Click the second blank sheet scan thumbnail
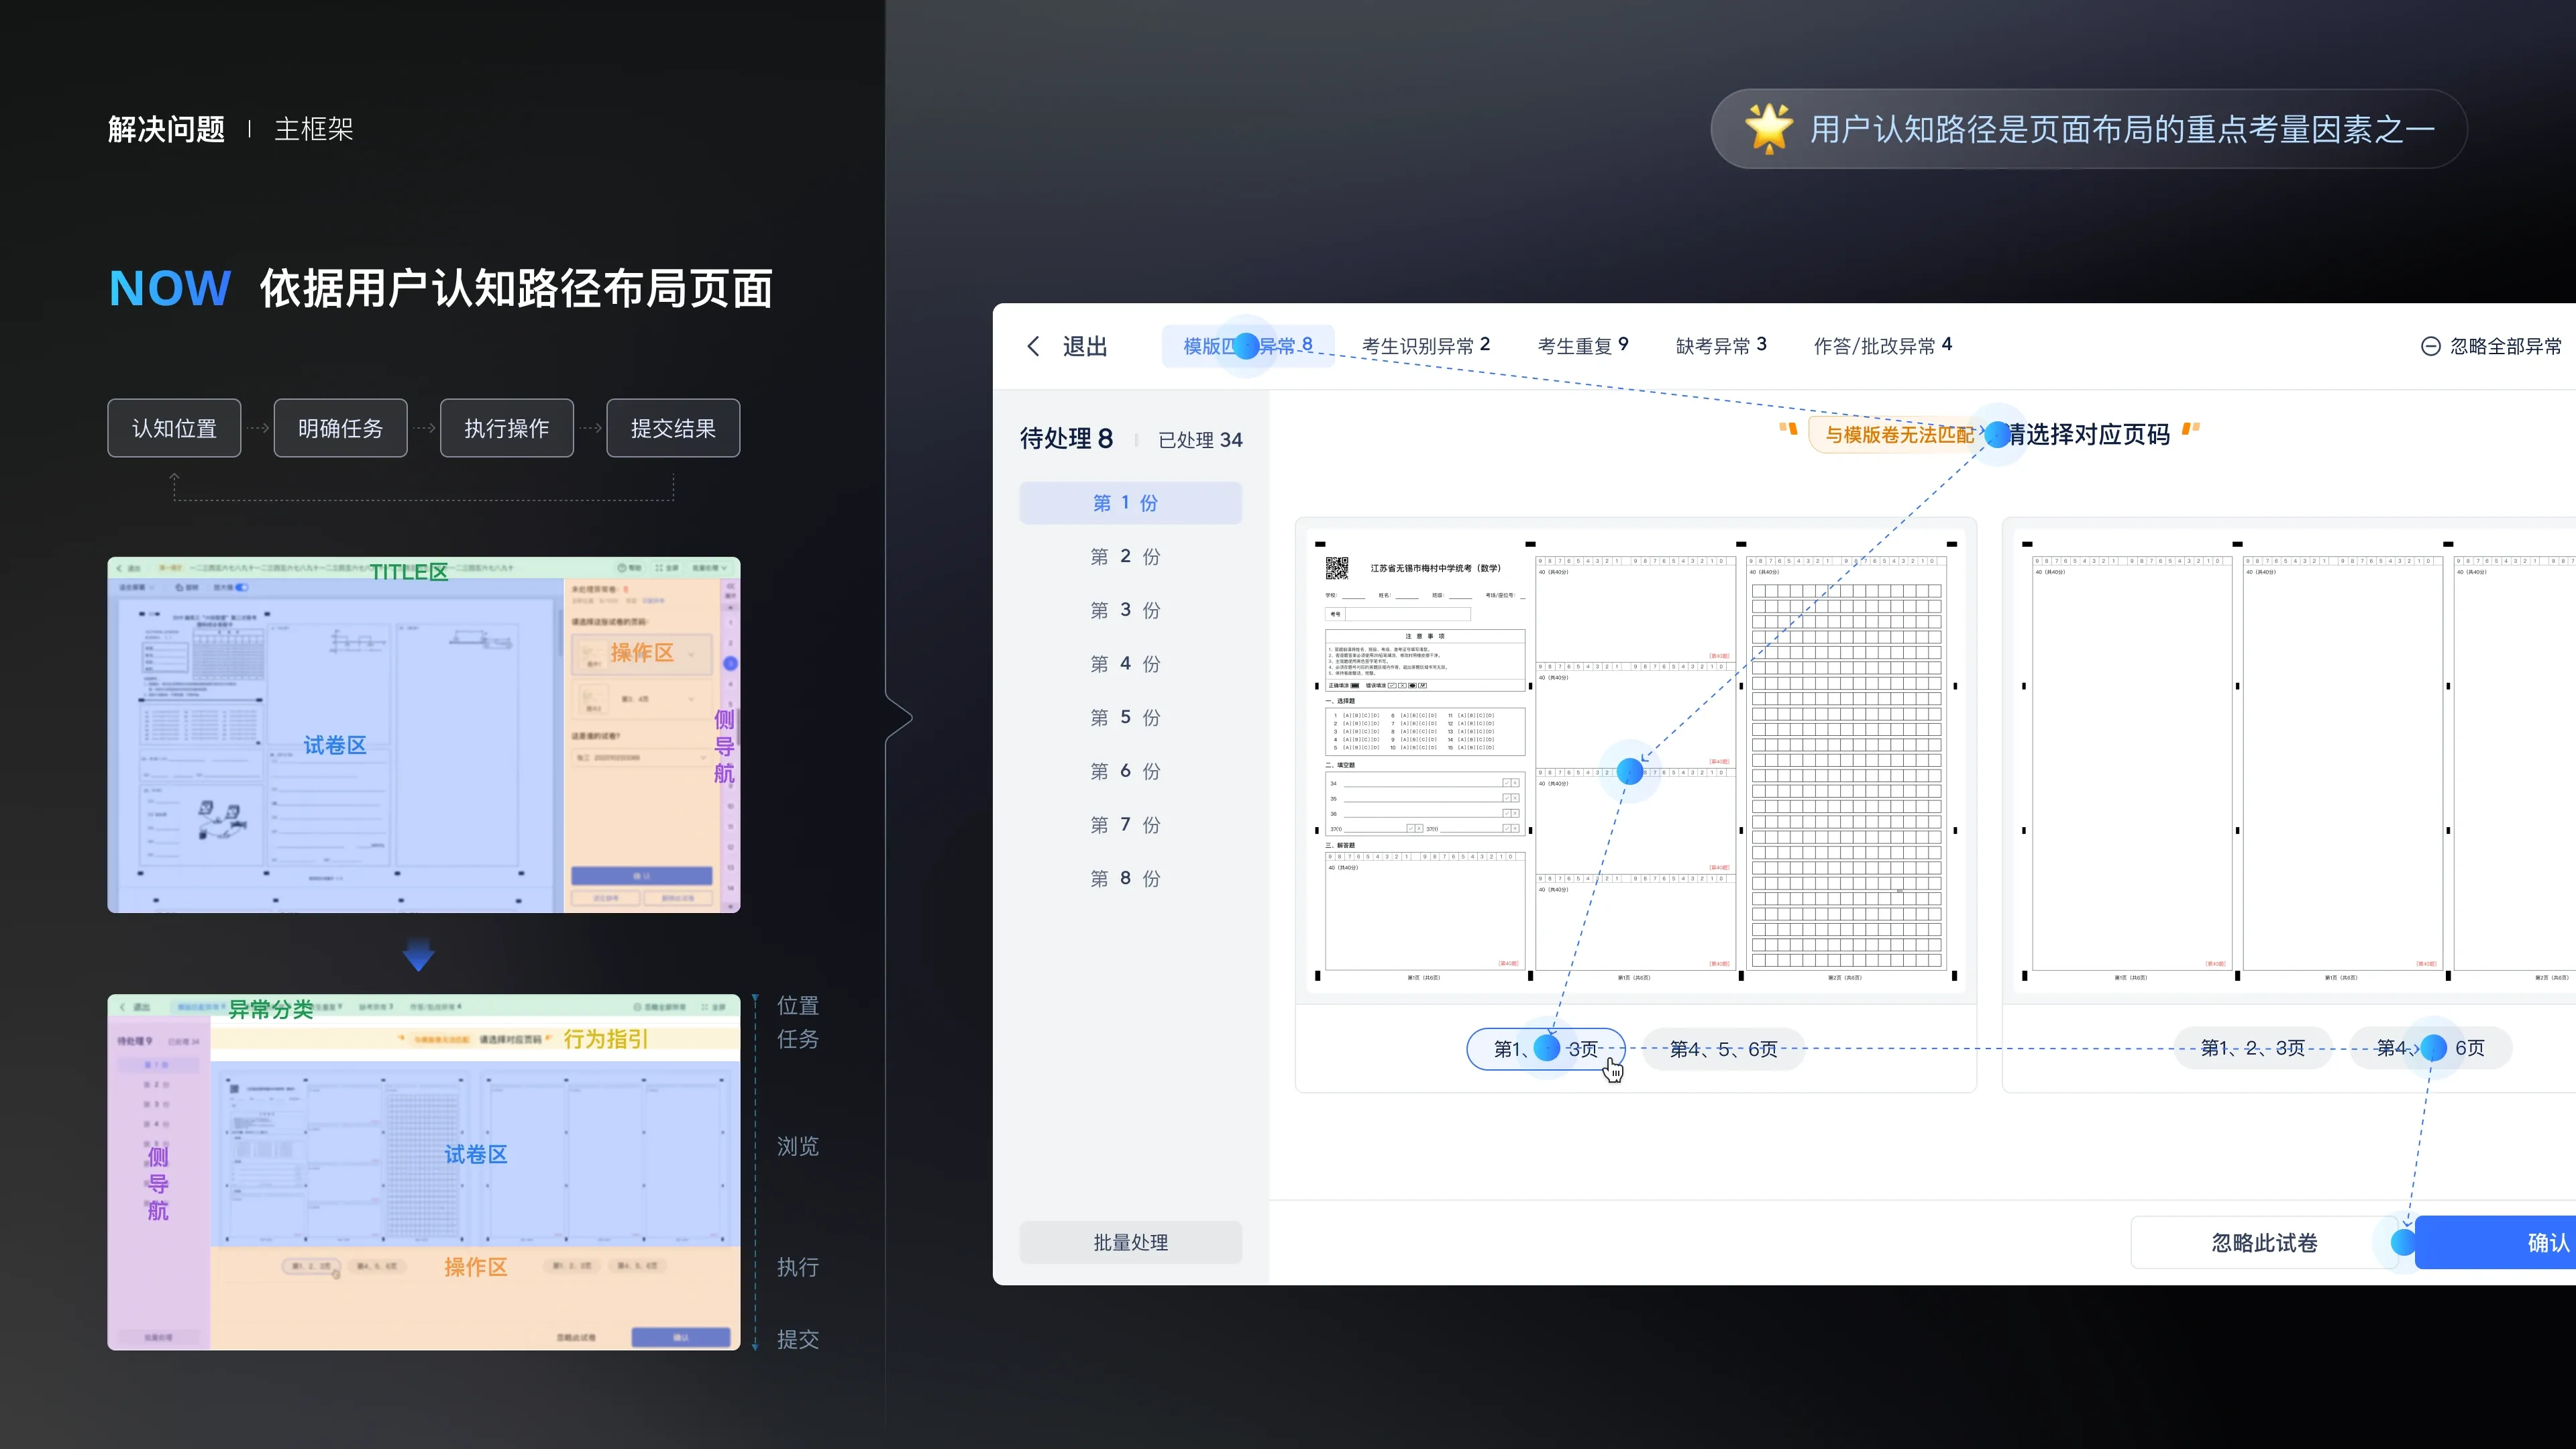 pyautogui.click(x=2295, y=761)
